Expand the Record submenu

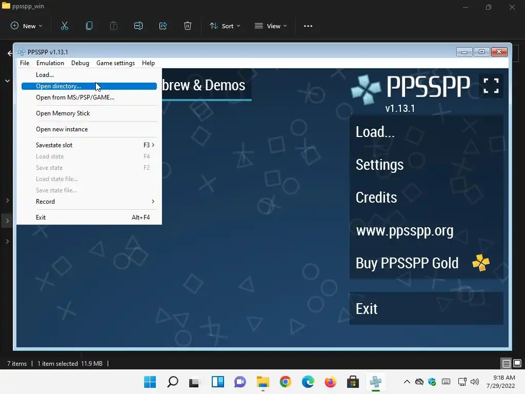(x=89, y=201)
